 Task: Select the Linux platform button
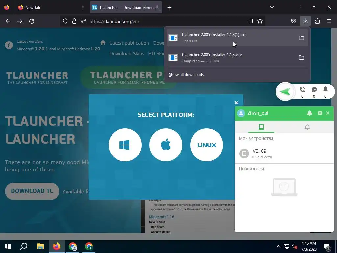click(x=207, y=145)
